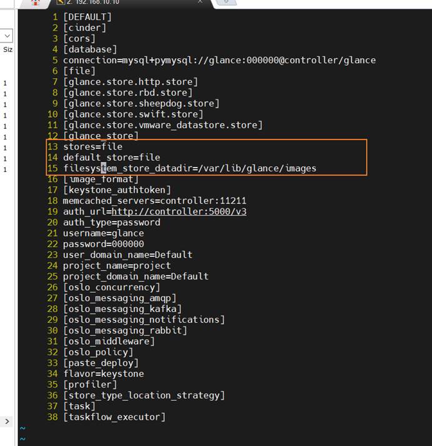Click the [oslo_policy] line

point(98,352)
